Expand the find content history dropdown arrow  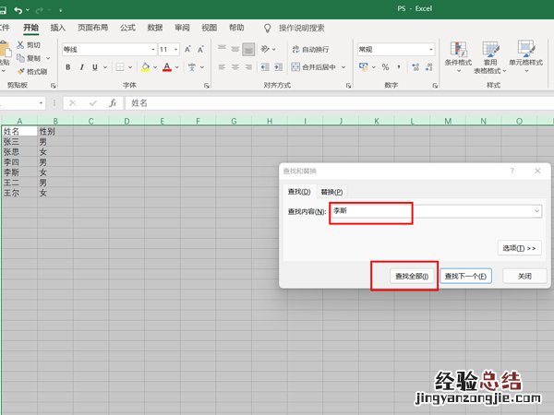(x=537, y=211)
